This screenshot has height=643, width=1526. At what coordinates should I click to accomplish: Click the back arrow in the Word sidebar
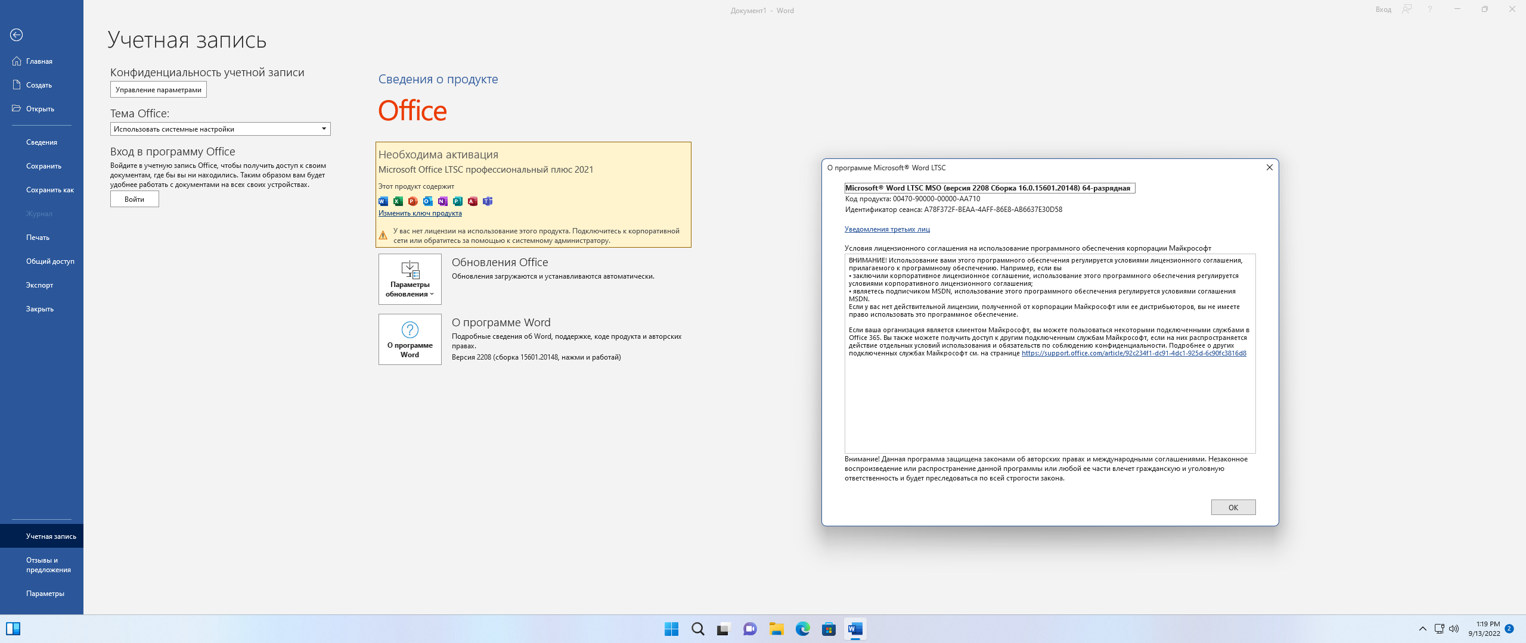[17, 35]
